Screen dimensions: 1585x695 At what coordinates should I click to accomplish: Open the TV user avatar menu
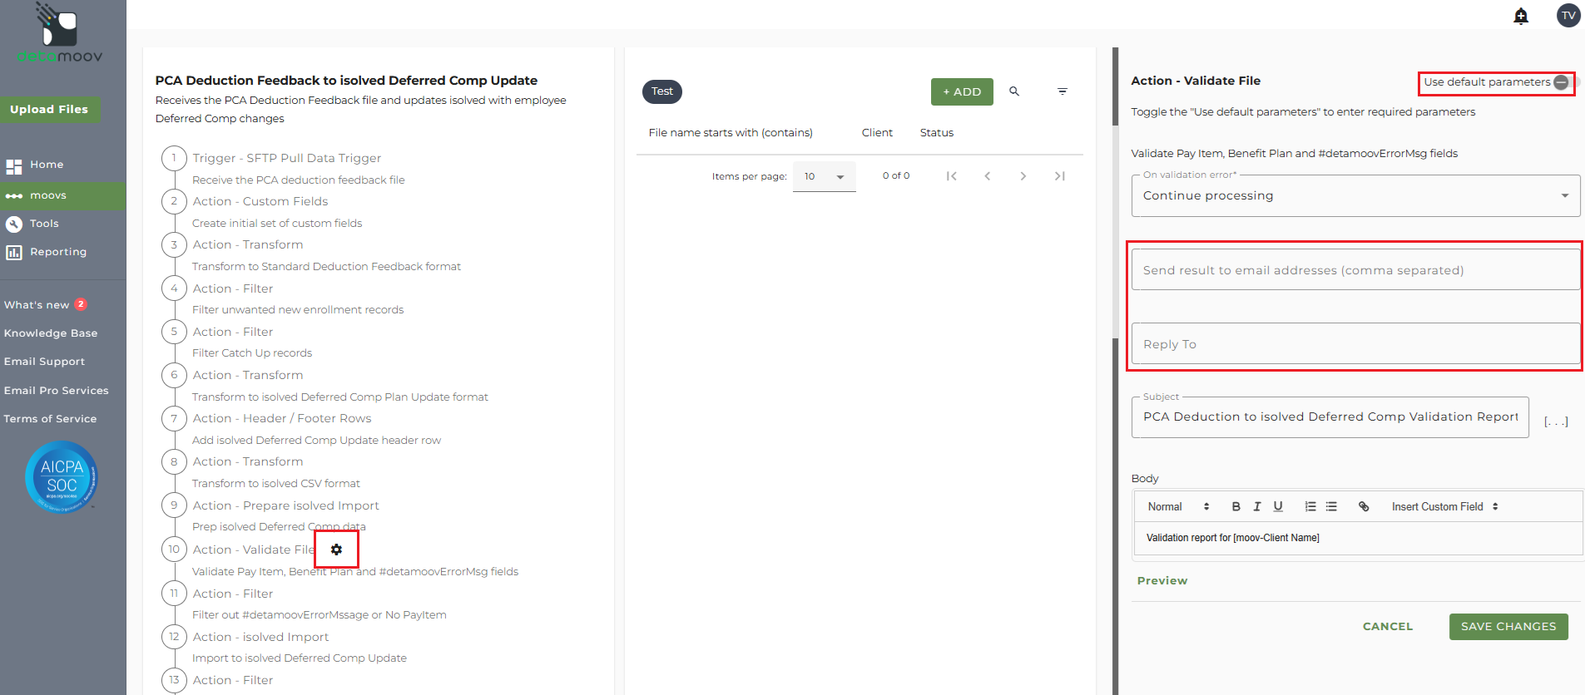[x=1568, y=16]
